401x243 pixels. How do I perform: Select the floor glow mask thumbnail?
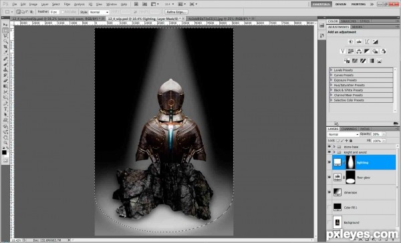(350, 177)
